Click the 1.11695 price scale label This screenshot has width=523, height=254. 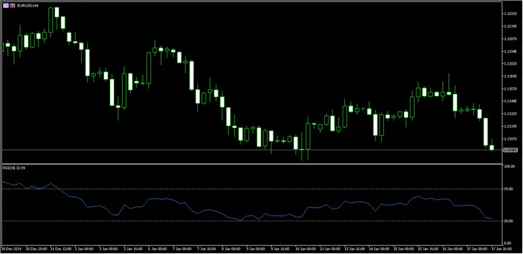(511, 76)
